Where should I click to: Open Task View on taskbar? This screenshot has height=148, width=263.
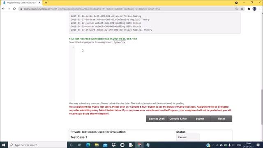[x=79, y=145]
